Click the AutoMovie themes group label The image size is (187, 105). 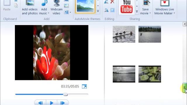(88, 19)
